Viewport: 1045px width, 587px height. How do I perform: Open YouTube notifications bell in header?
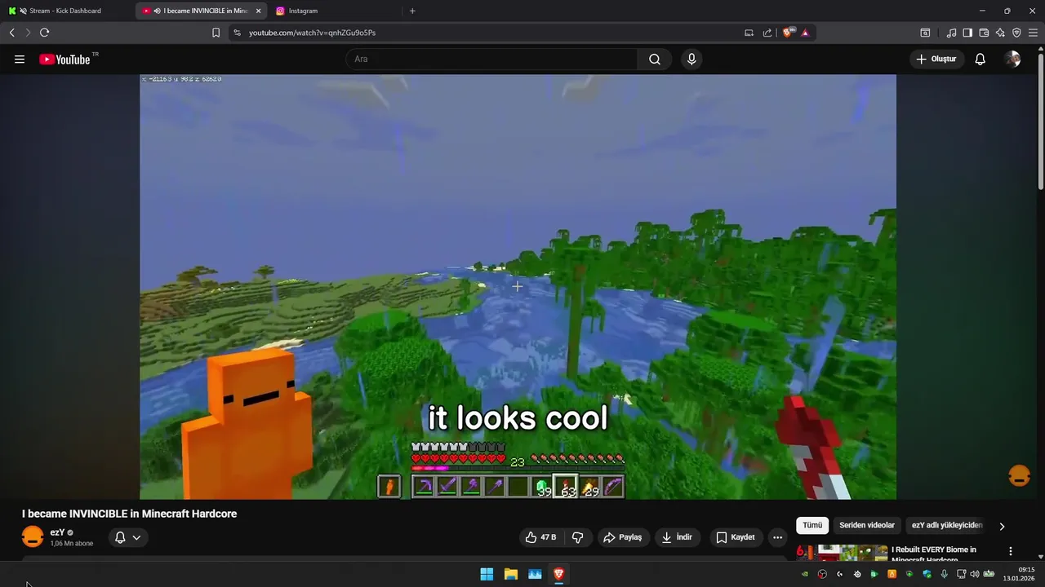click(x=981, y=60)
